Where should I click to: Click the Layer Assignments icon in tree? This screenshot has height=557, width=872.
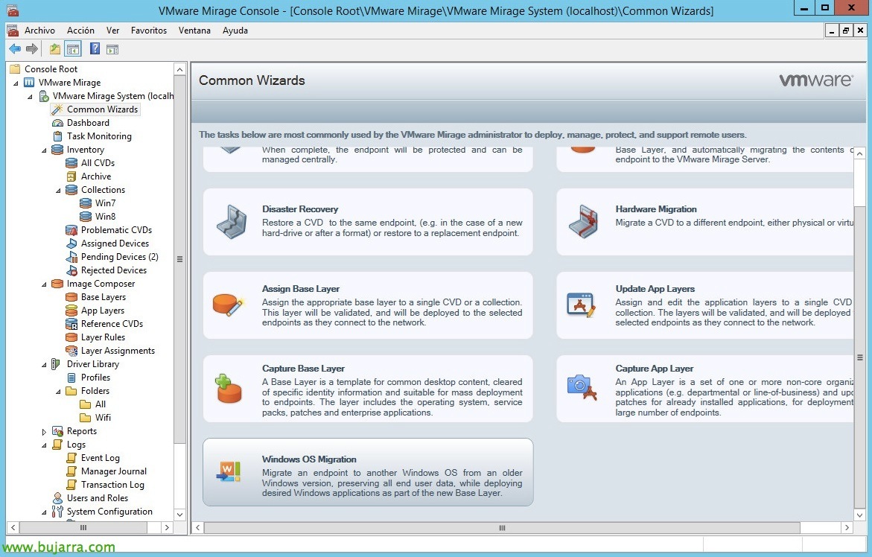tap(71, 351)
